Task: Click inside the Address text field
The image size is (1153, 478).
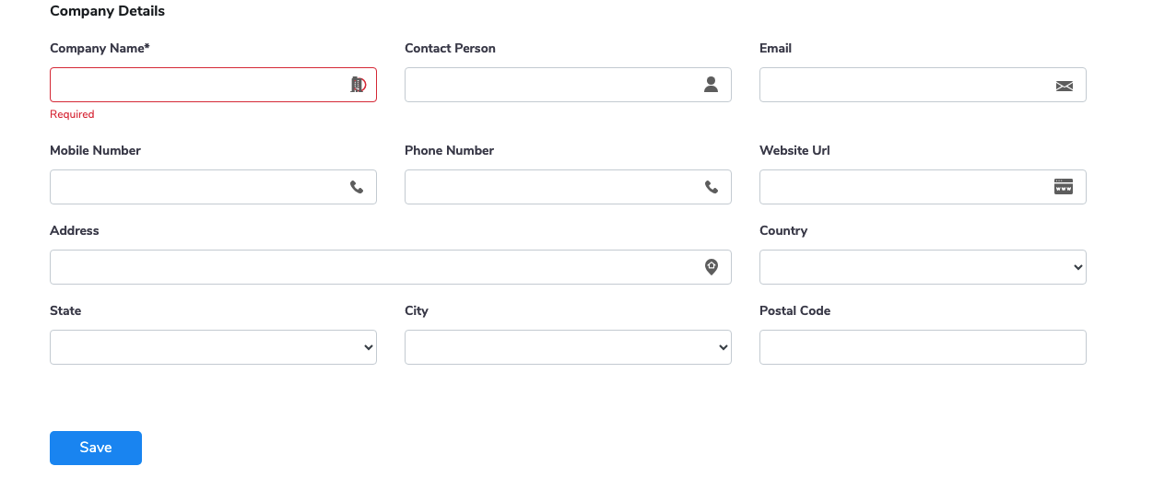Action: [391, 267]
